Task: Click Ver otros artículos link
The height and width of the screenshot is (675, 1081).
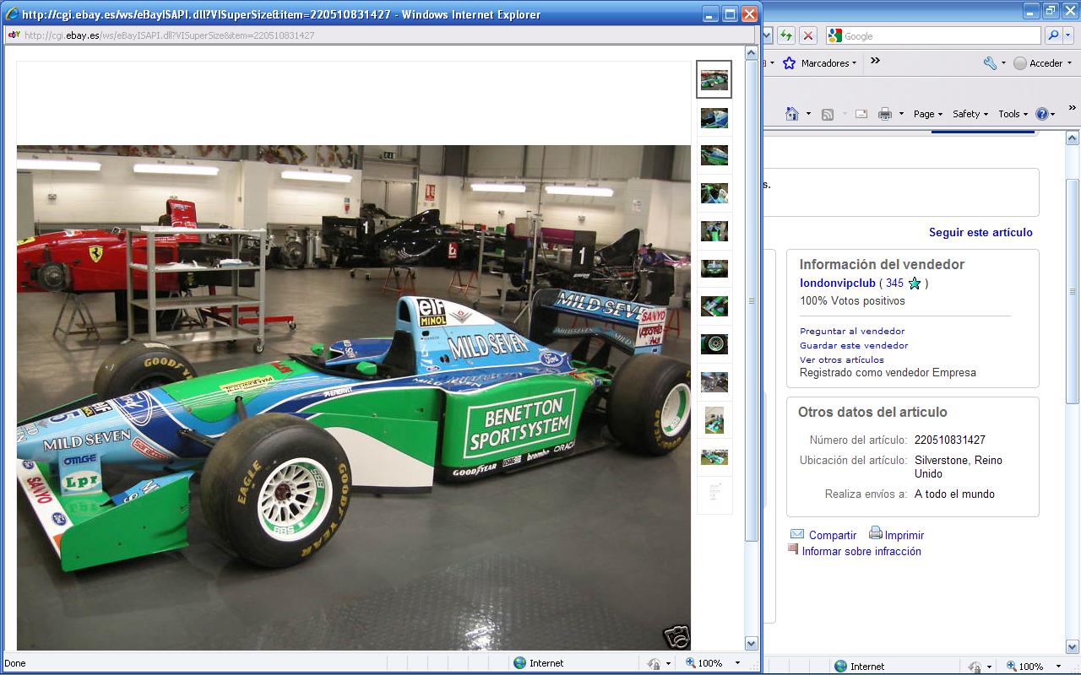Action: pyautogui.click(x=842, y=359)
